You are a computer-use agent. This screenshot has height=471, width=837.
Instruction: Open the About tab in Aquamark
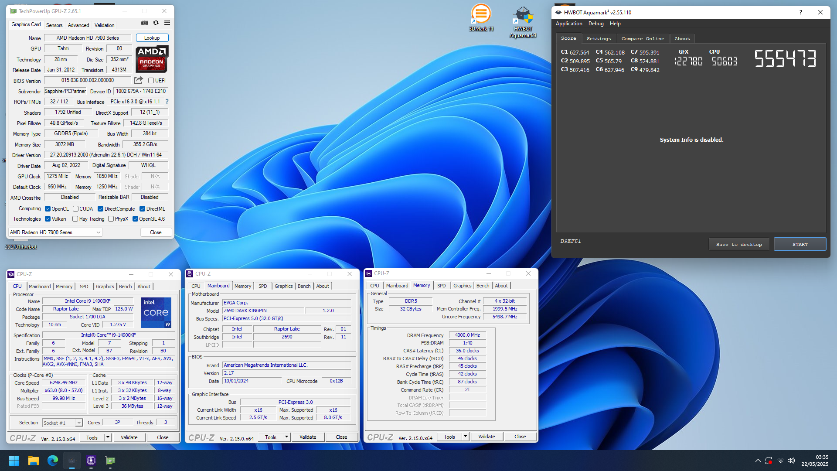pos(682,38)
